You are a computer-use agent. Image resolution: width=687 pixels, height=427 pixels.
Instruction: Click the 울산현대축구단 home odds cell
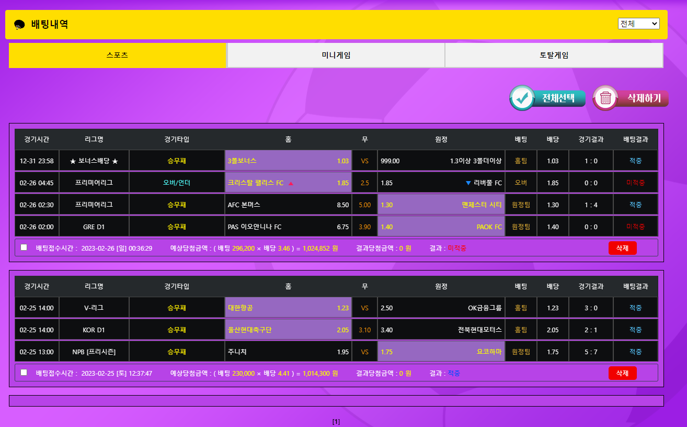tap(288, 330)
